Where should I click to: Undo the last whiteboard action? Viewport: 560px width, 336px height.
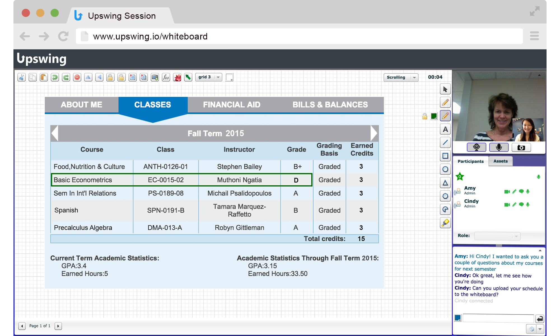pos(55,77)
